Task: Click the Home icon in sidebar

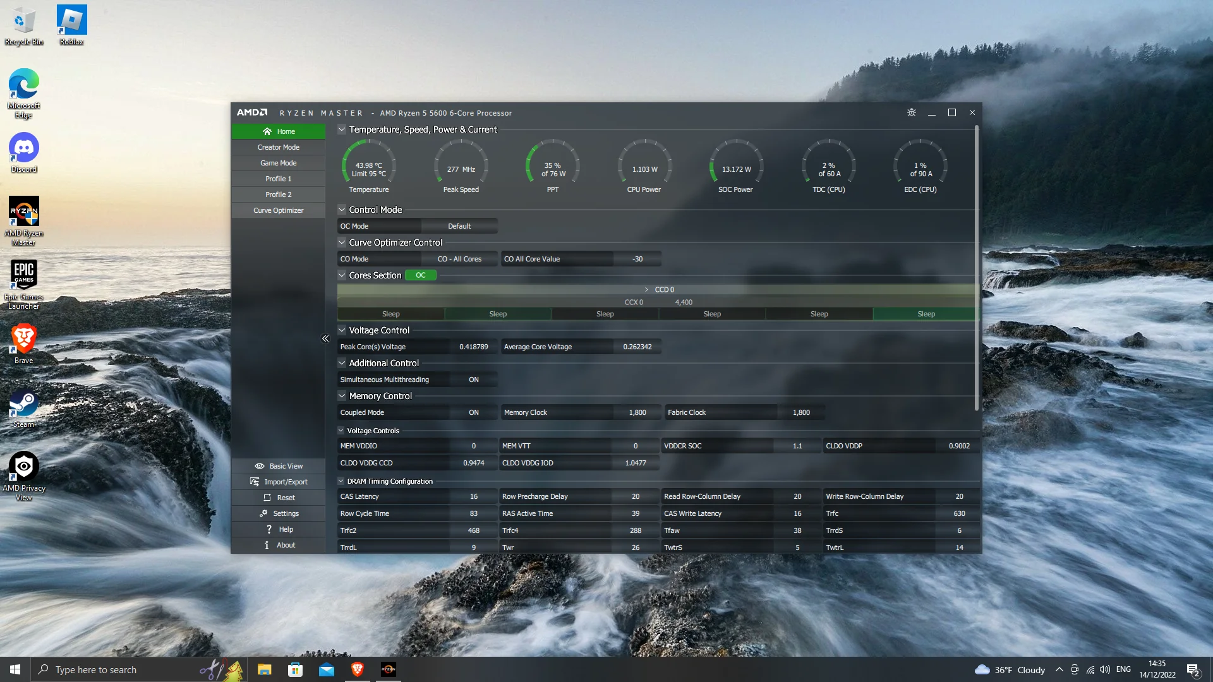Action: click(267, 131)
